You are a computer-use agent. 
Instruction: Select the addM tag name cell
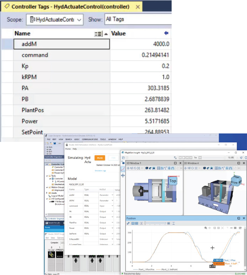tap(62, 44)
